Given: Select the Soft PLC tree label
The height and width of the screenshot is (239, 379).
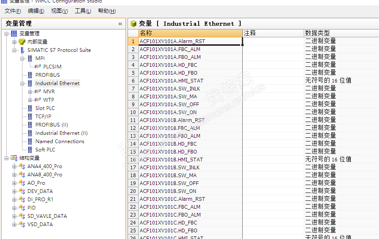Looking at the screenshot, I should [45, 150].
